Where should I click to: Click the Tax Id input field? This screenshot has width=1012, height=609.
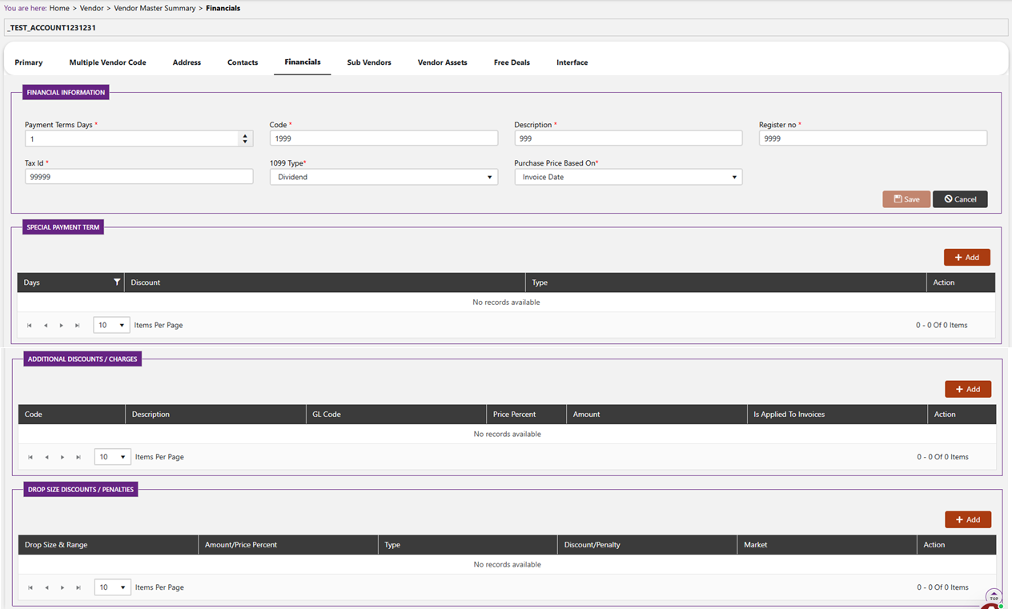click(139, 177)
